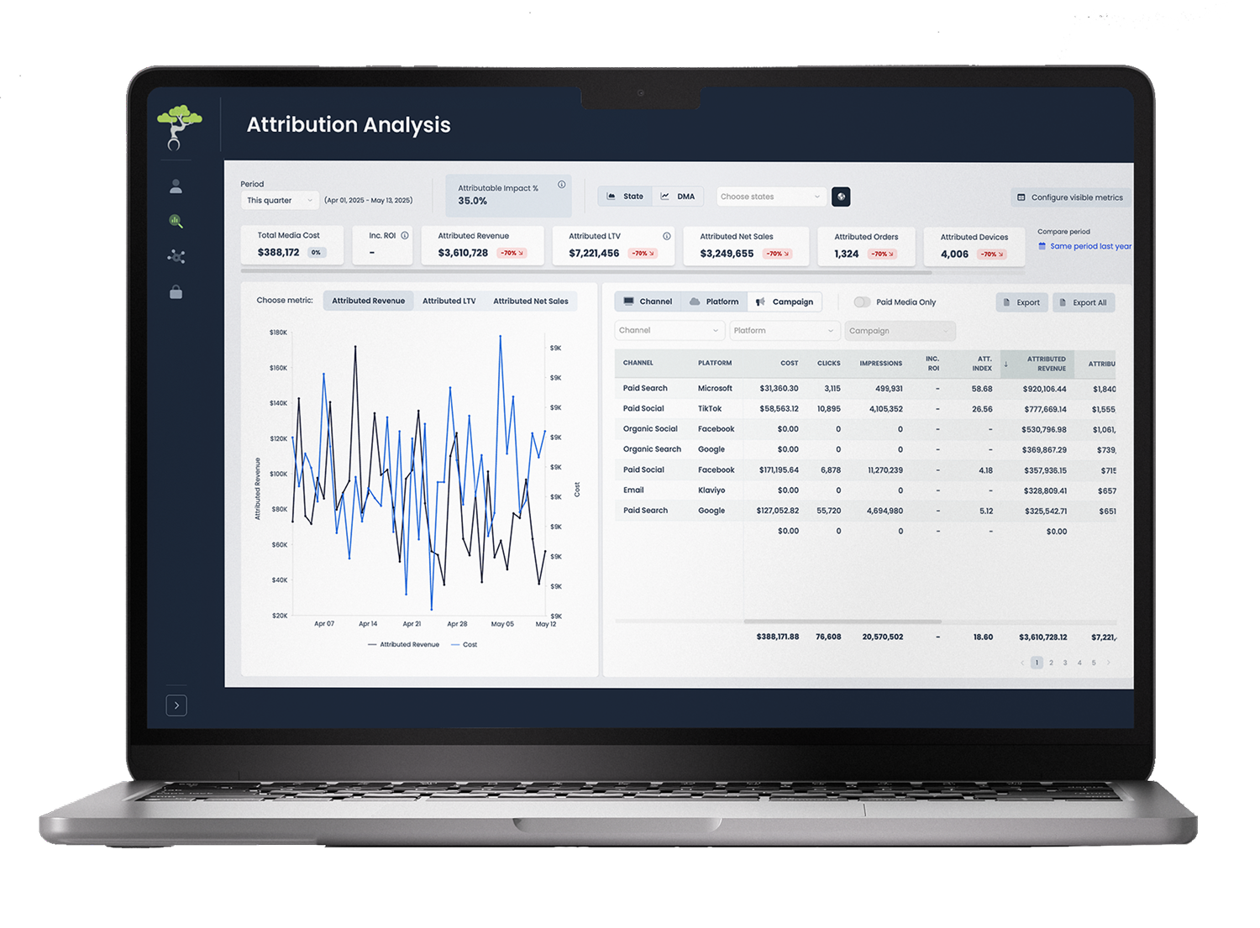
Task: Click the tree logo in the sidebar
Action: click(x=178, y=127)
